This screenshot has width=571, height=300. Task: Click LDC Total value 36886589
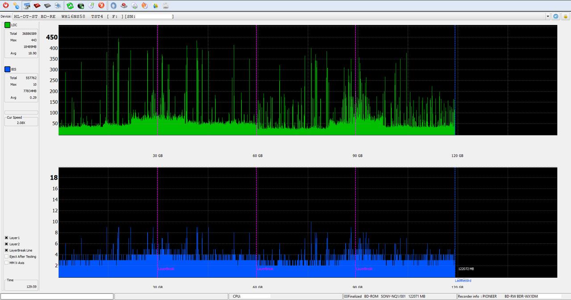29,33
